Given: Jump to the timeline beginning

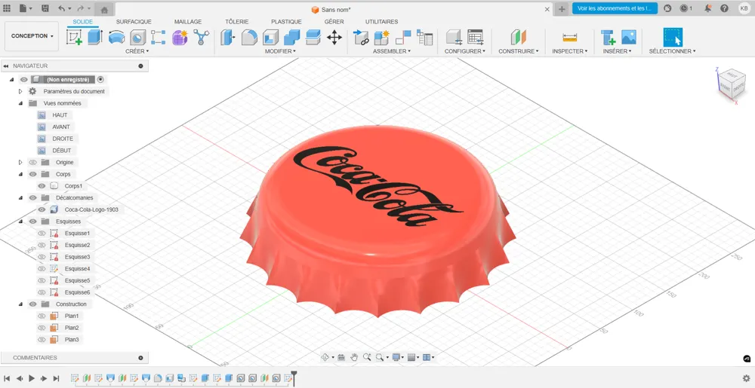Looking at the screenshot, I should click(x=7, y=378).
